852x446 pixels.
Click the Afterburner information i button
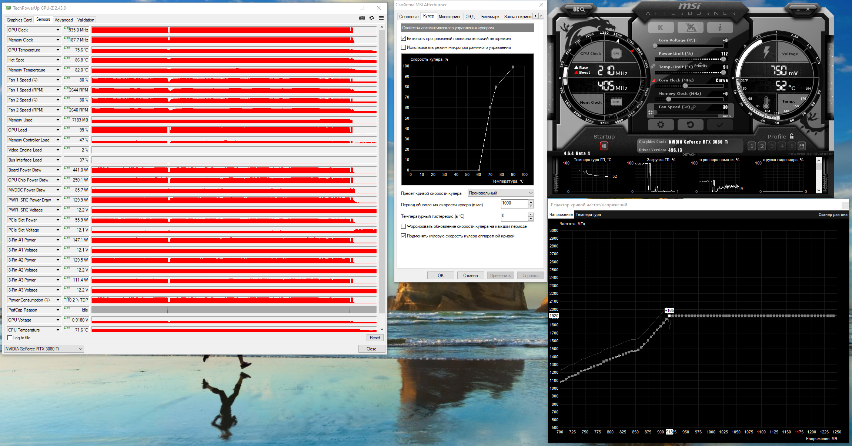tap(719, 27)
